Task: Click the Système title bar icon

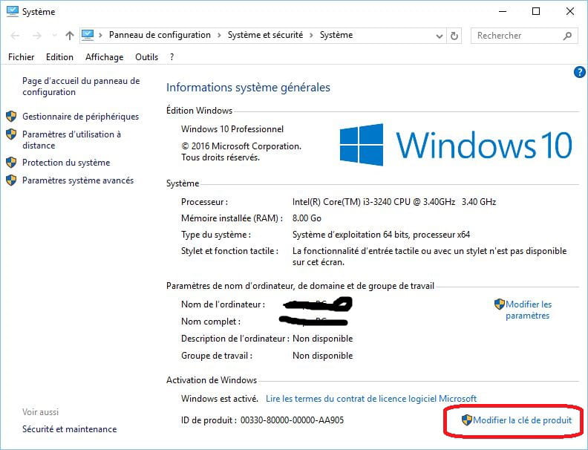Action: (13, 11)
